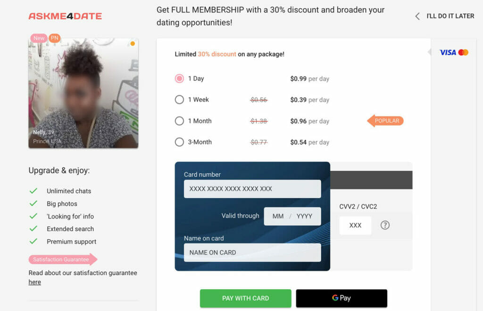Click the POPULAR arrow tag

pyautogui.click(x=385, y=121)
